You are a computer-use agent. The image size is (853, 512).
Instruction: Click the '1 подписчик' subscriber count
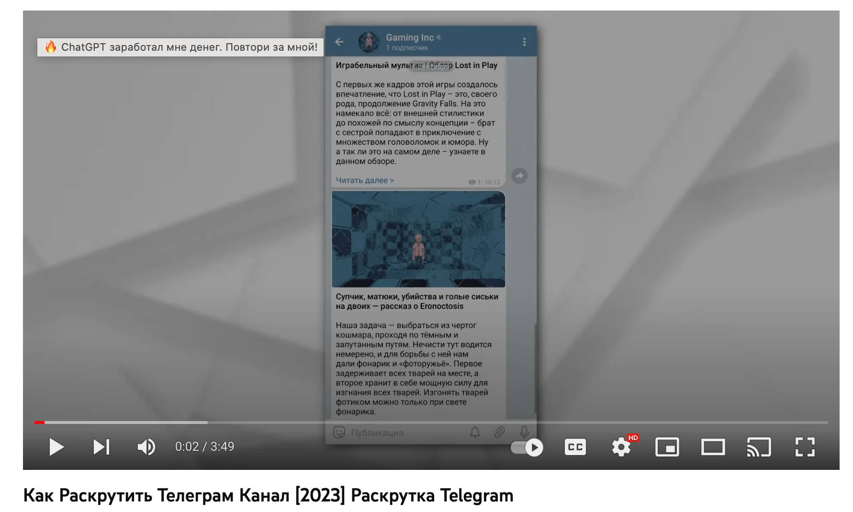[x=407, y=48]
